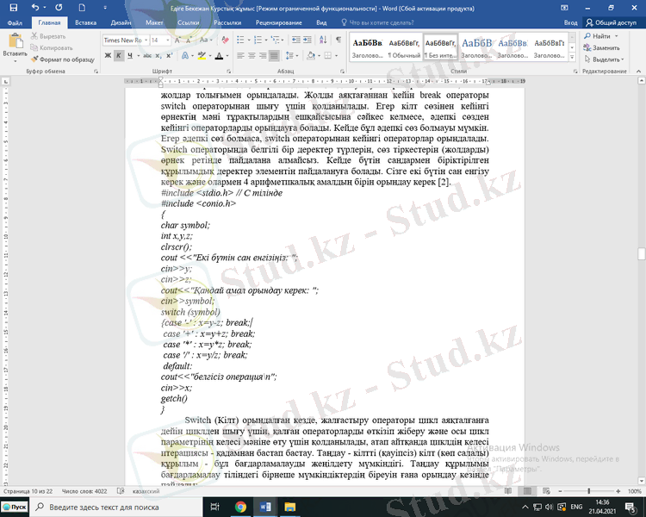646x517 pixels.
Task: Apply the Без интервала style
Action: point(440,48)
